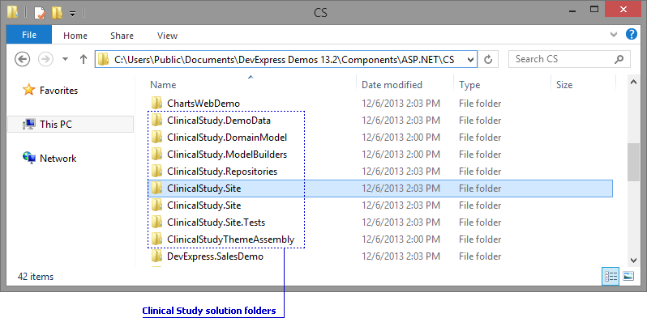Click the DevExpress.SalesDemo folder name
The image size is (647, 322).
[x=215, y=256]
